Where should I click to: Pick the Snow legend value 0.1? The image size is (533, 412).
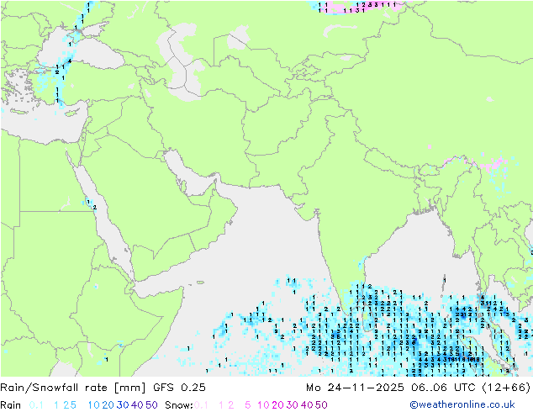click(201, 405)
